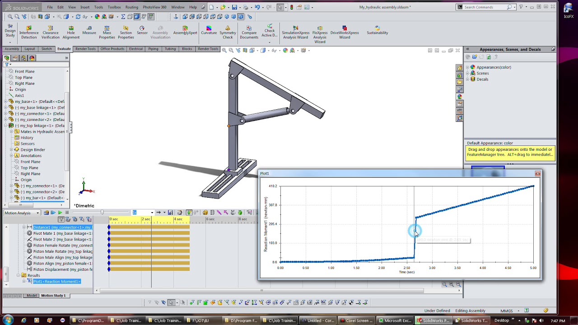Open AssemblyXpert
Viewport: 578px width, 325px height.
(185, 30)
